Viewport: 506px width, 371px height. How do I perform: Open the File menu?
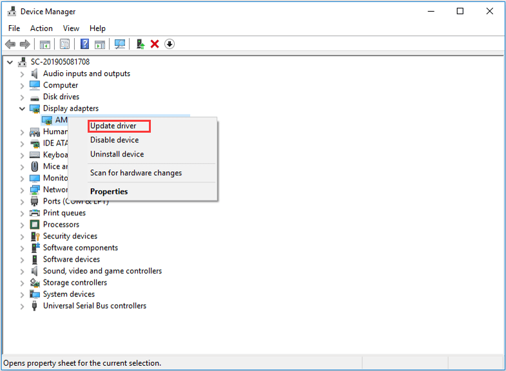pos(14,28)
